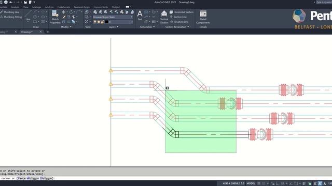
Task: Open the Express Tools ribbon tab
Action: coord(101,7)
